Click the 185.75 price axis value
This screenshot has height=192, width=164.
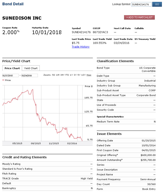[x=88, y=98]
